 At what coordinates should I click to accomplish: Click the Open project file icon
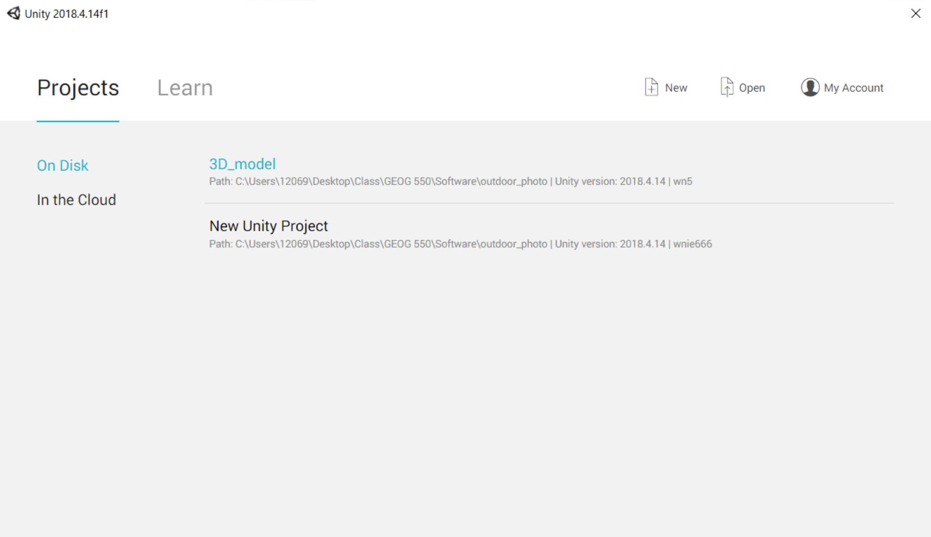(x=727, y=88)
